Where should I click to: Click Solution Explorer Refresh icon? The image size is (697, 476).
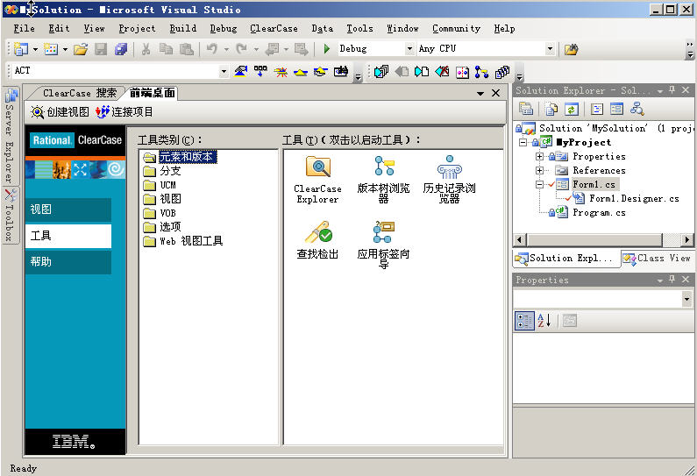[572, 109]
